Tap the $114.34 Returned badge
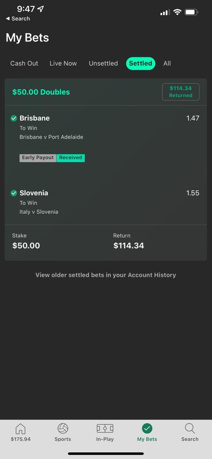Screen dimensions: 212x459 [x=181, y=92]
